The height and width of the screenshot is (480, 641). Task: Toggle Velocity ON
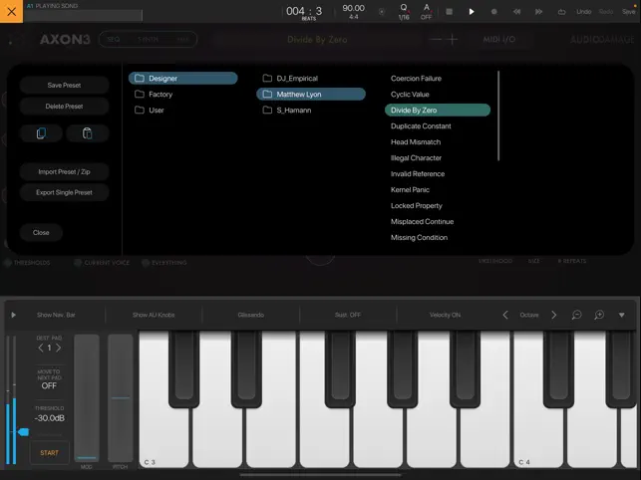(445, 315)
